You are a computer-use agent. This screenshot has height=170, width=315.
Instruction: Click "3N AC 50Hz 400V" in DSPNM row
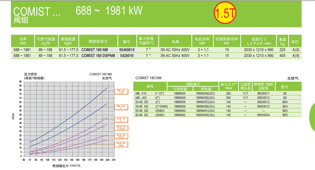click(175, 56)
